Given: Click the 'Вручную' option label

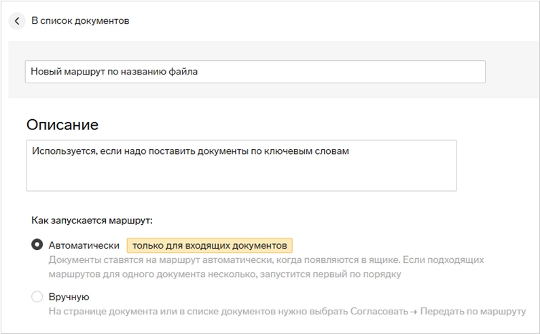Looking at the screenshot, I should click(69, 297).
